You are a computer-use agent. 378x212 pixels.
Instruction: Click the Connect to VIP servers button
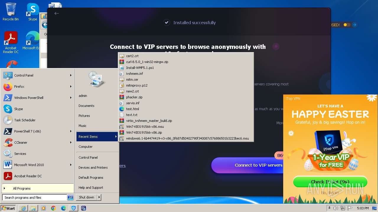click(247, 165)
